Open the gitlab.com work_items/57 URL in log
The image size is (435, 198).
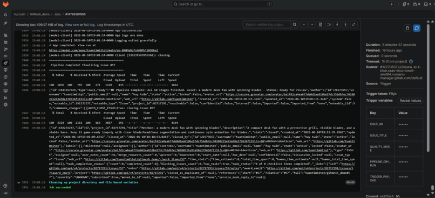click(135, 160)
